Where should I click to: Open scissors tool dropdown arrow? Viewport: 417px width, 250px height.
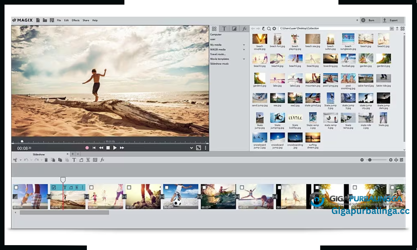click(21, 160)
